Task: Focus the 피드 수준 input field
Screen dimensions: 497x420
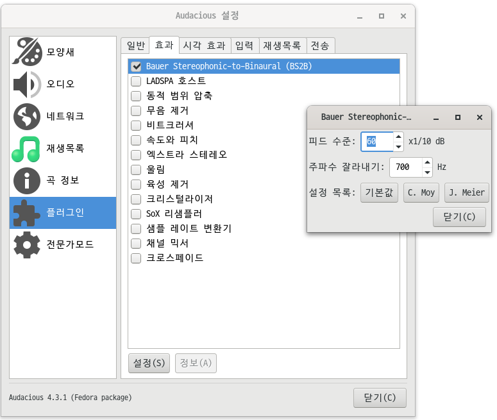Action: pos(377,142)
